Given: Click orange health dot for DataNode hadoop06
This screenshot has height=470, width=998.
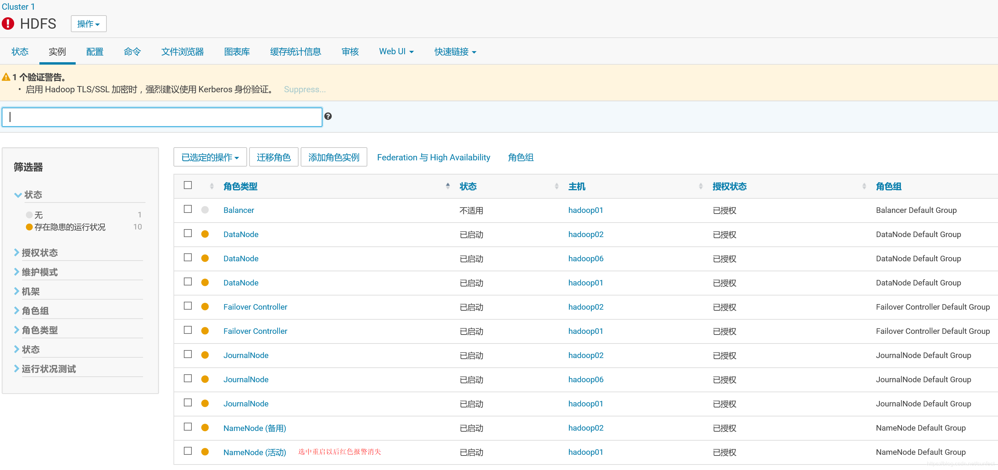Looking at the screenshot, I should pos(205,258).
